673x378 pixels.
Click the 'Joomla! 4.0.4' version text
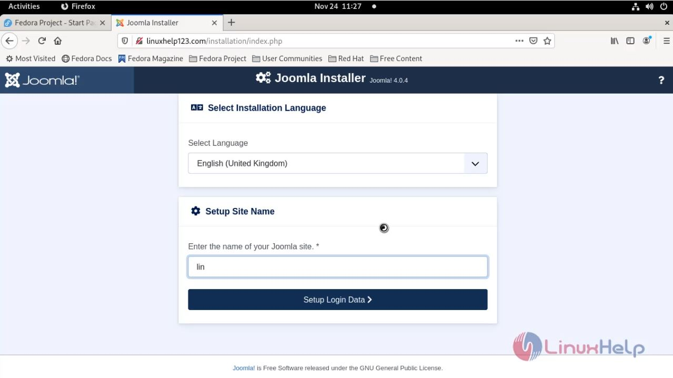pos(388,81)
